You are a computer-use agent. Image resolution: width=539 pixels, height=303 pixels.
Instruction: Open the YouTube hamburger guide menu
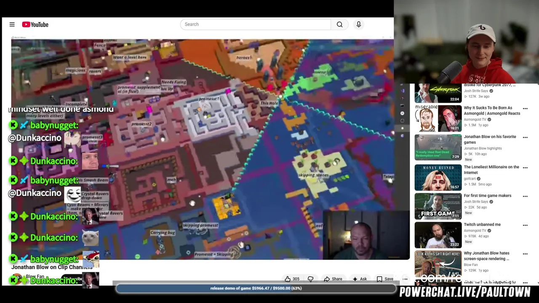point(12,24)
